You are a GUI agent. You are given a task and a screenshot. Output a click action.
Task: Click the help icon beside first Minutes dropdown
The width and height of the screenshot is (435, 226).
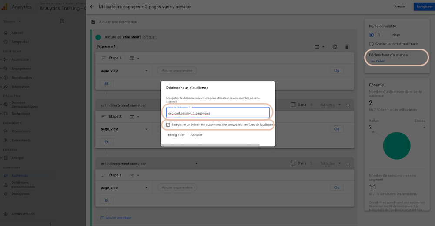click(348, 105)
